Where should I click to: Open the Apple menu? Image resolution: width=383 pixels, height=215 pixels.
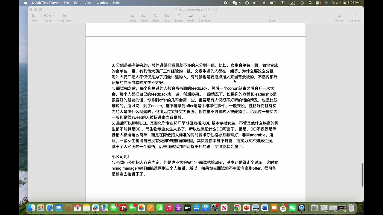[x=25, y=3]
